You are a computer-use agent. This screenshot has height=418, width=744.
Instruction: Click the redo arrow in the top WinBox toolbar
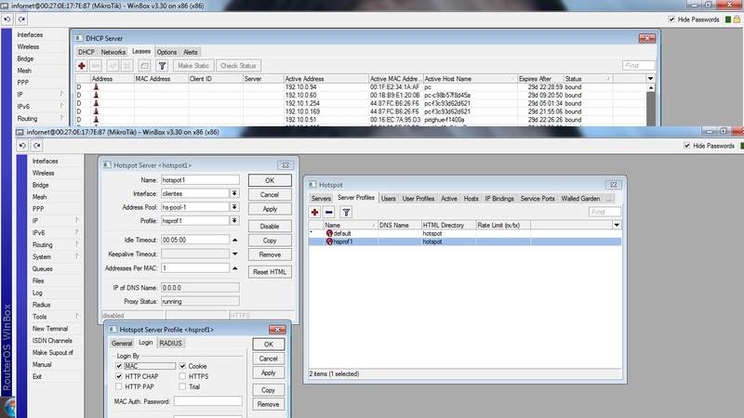21,20
